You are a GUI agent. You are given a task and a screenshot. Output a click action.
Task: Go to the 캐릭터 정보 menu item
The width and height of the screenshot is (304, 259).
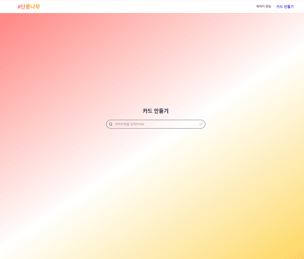point(263,6)
